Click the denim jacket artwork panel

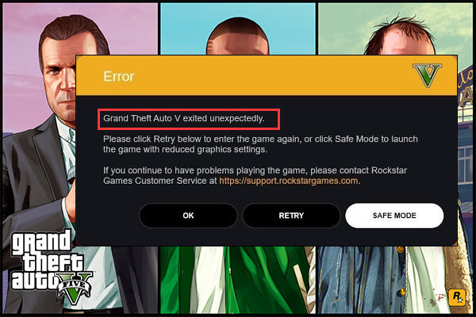pos(394,280)
